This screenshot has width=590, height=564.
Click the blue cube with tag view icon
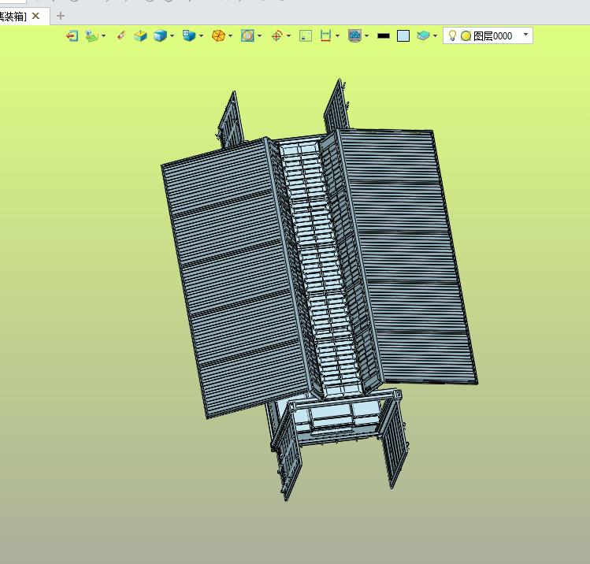tap(189, 35)
